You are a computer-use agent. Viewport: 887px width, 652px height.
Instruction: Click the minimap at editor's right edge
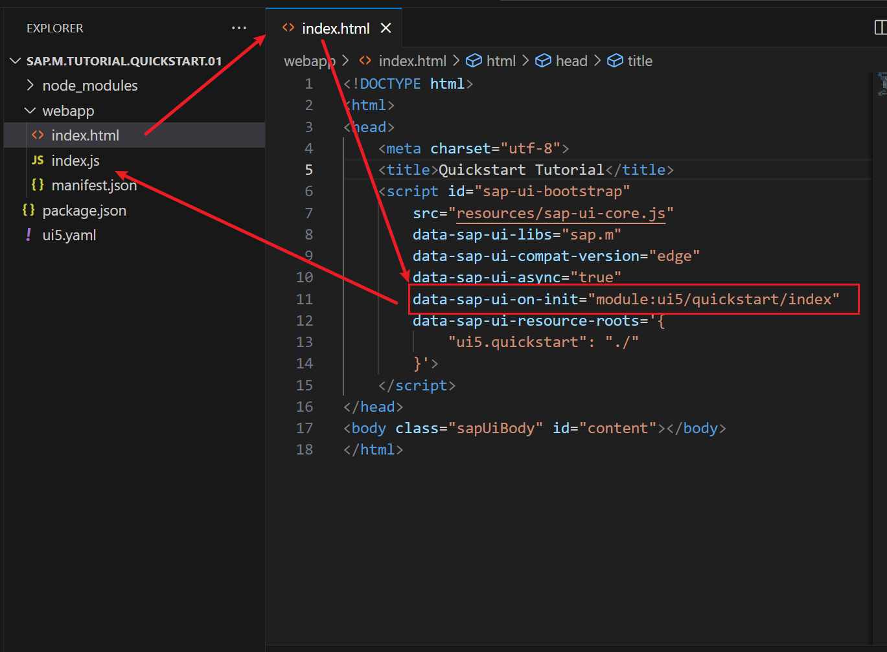[x=881, y=84]
